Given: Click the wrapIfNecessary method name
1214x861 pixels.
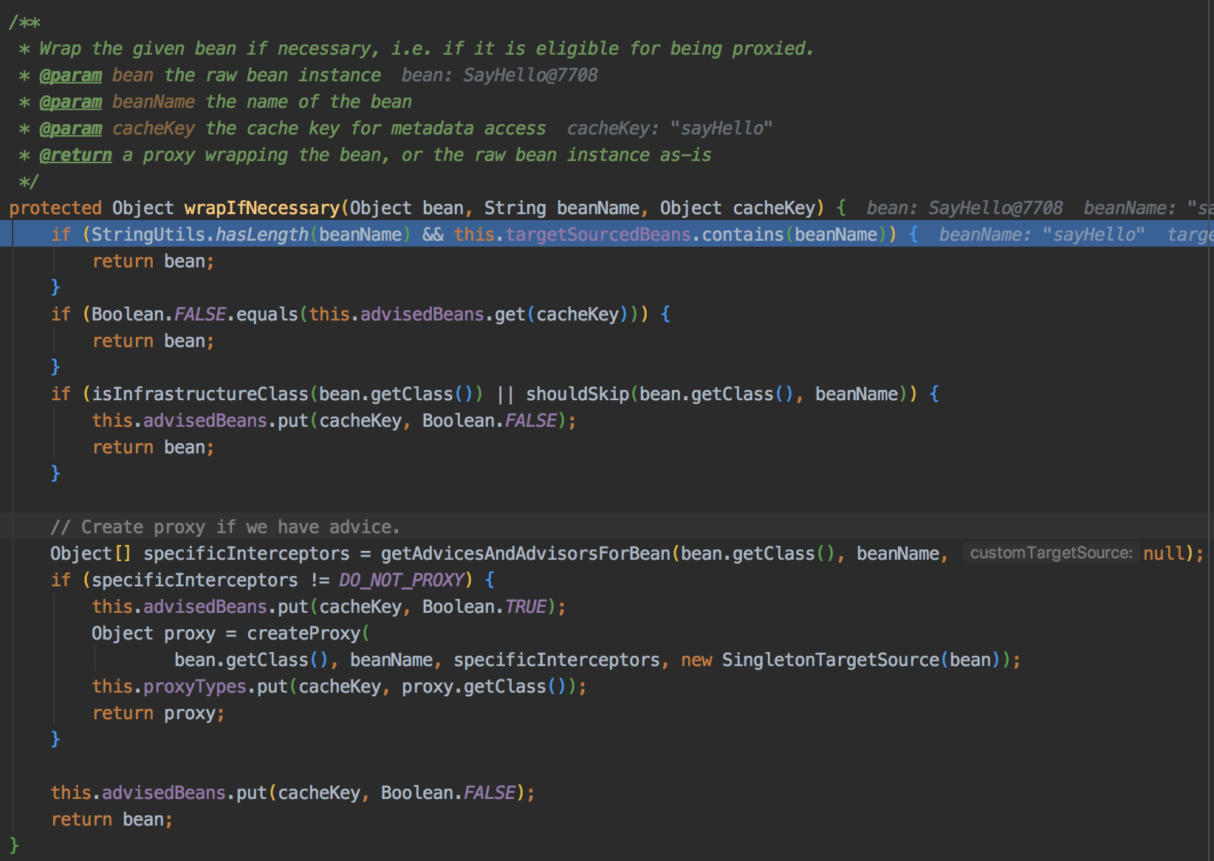Looking at the screenshot, I should point(262,208).
